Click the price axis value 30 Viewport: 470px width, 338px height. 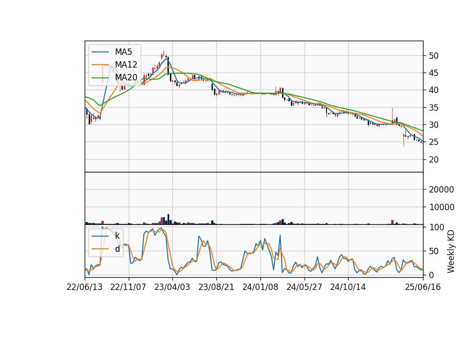[x=433, y=125]
